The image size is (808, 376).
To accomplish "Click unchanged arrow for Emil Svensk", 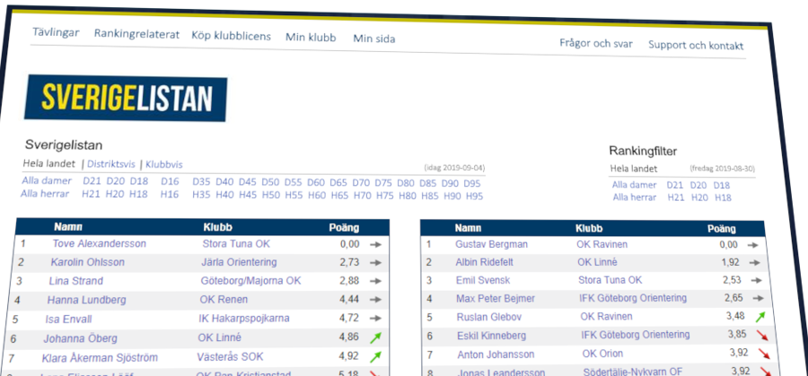I will (757, 281).
